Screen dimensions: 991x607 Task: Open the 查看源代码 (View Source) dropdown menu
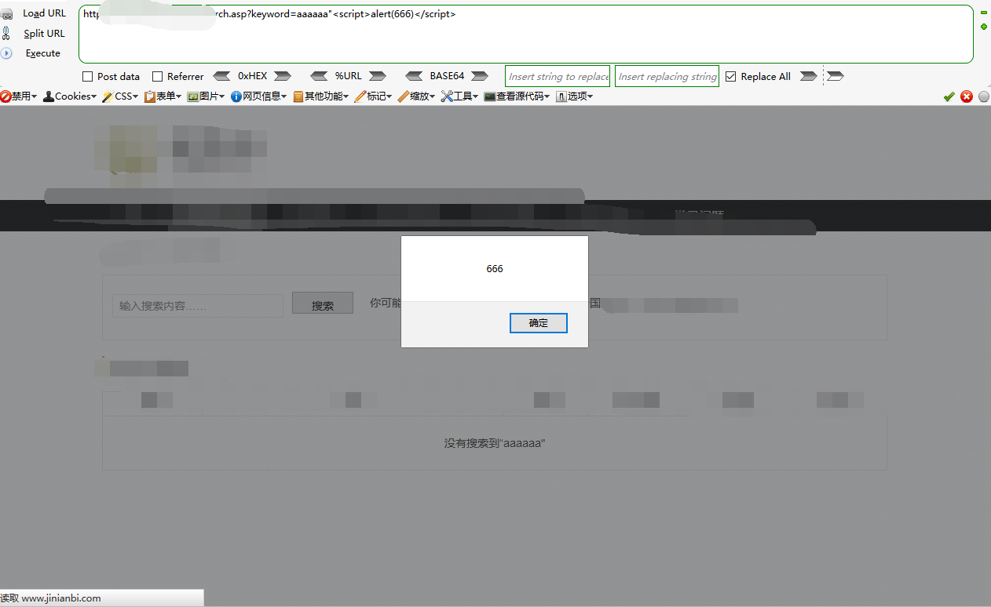point(517,96)
